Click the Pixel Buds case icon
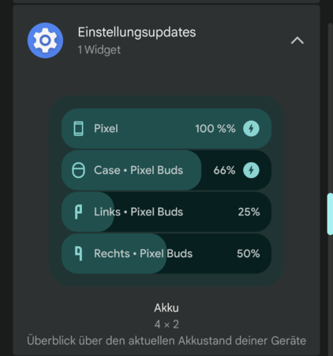Image resolution: width=333 pixels, height=356 pixels. pyautogui.click(x=78, y=170)
